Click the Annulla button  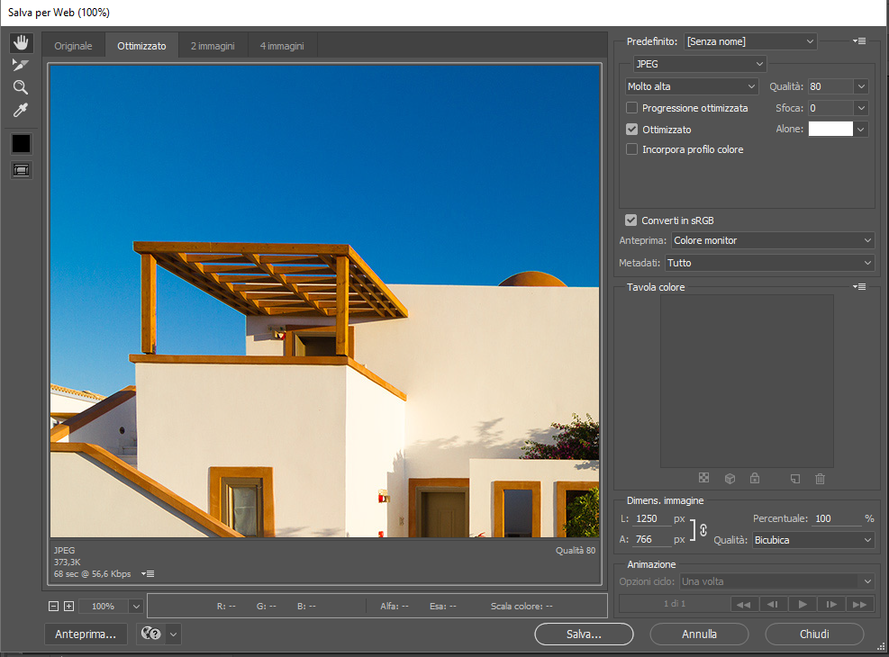pyautogui.click(x=699, y=634)
